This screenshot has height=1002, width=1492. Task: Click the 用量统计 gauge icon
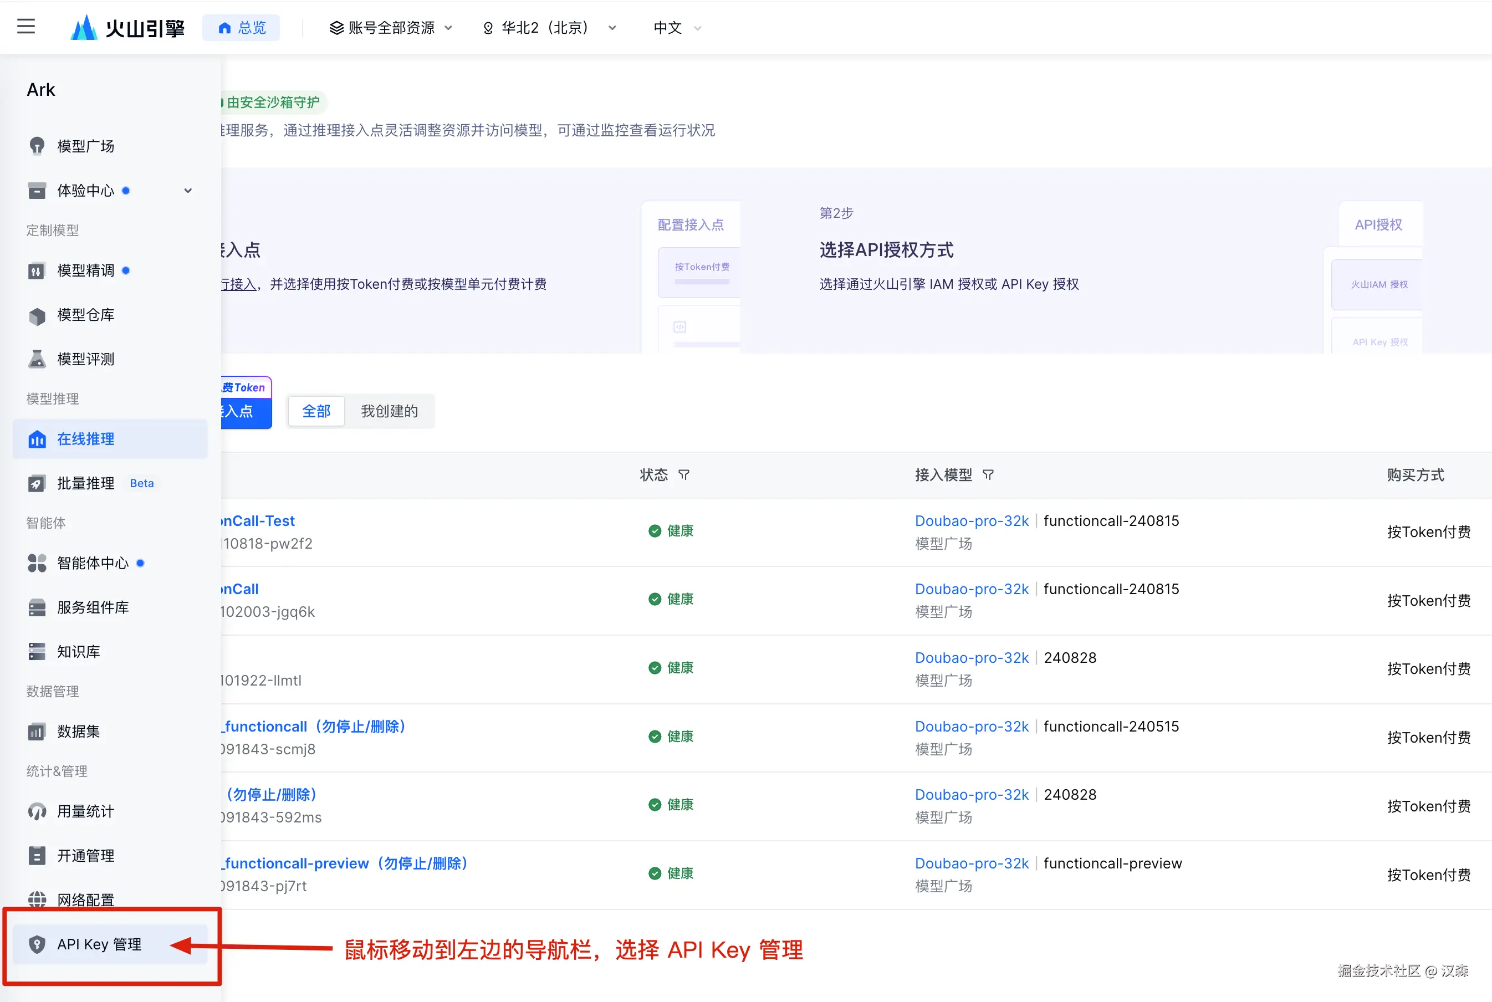(x=37, y=811)
